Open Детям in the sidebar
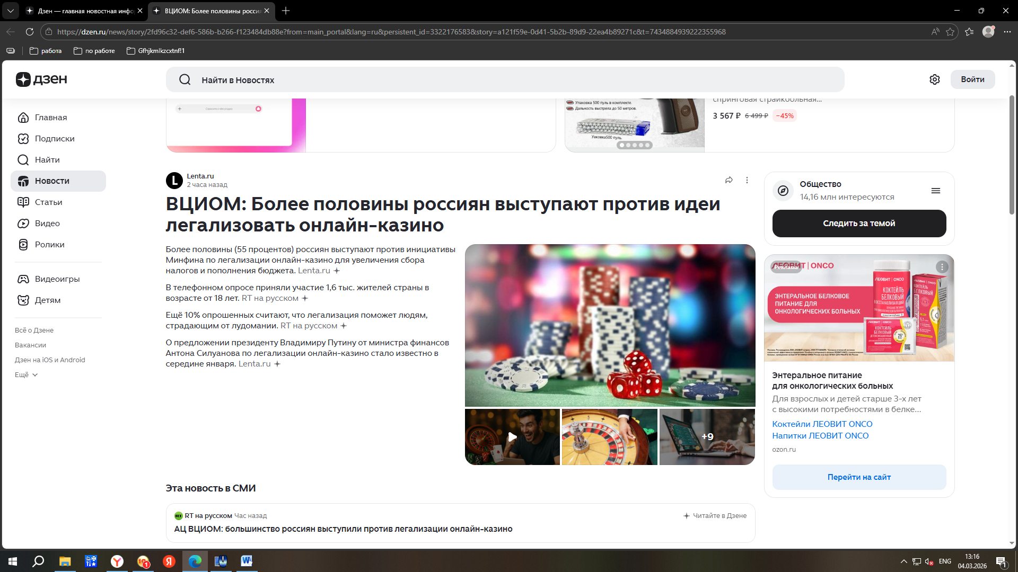1018x572 pixels. coord(58,300)
